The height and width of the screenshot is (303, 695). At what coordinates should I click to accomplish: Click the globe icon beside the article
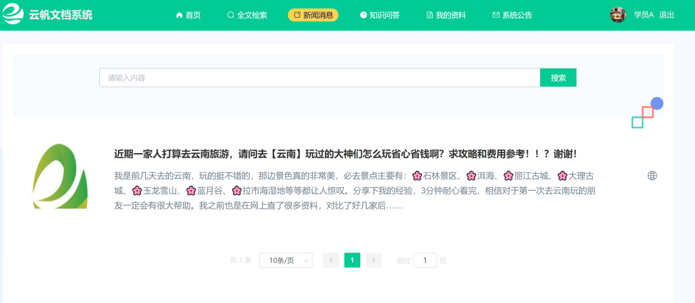pos(652,176)
